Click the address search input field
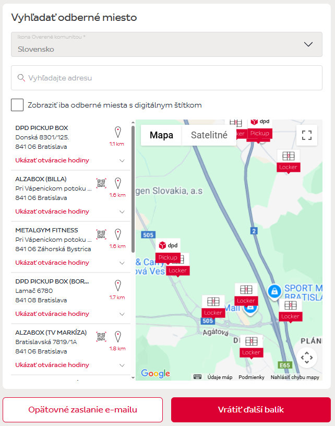This screenshot has height=426, width=335. click(166, 78)
